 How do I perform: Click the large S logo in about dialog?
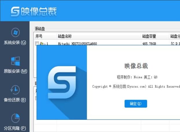(x=62, y=82)
